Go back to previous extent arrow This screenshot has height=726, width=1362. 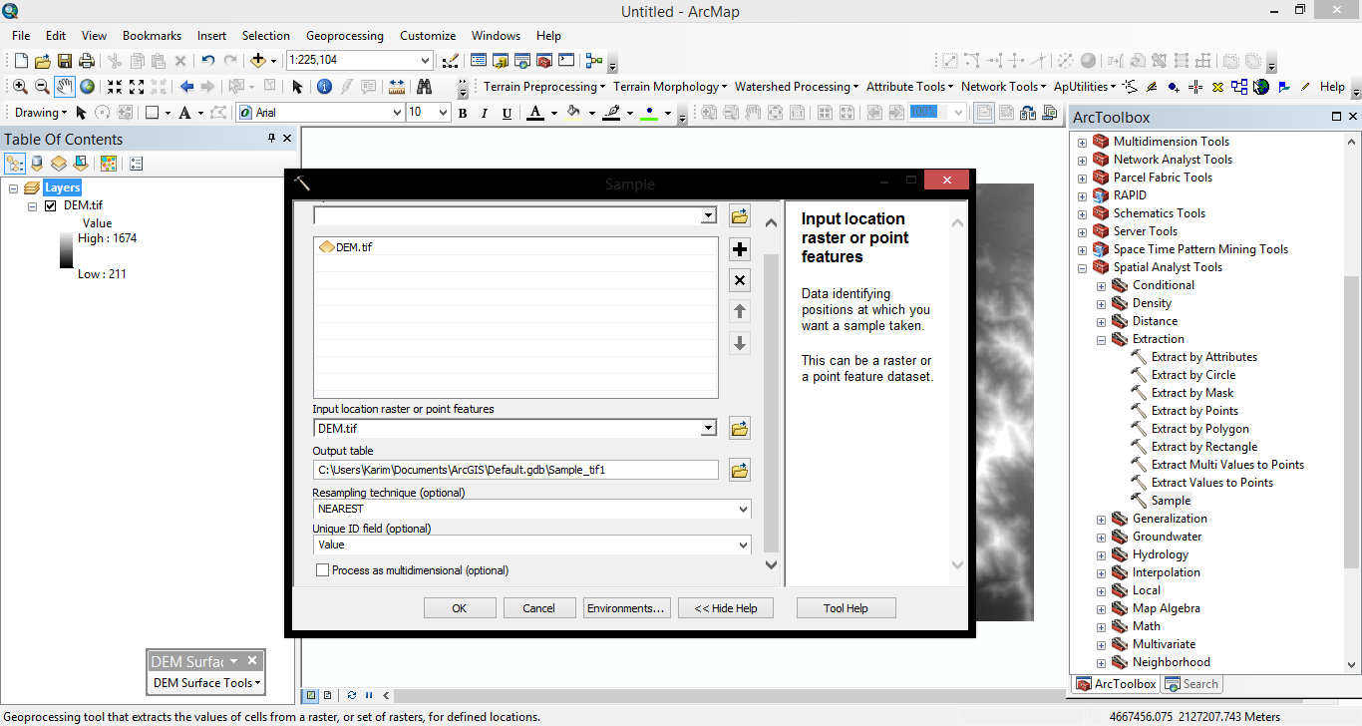click(x=186, y=87)
